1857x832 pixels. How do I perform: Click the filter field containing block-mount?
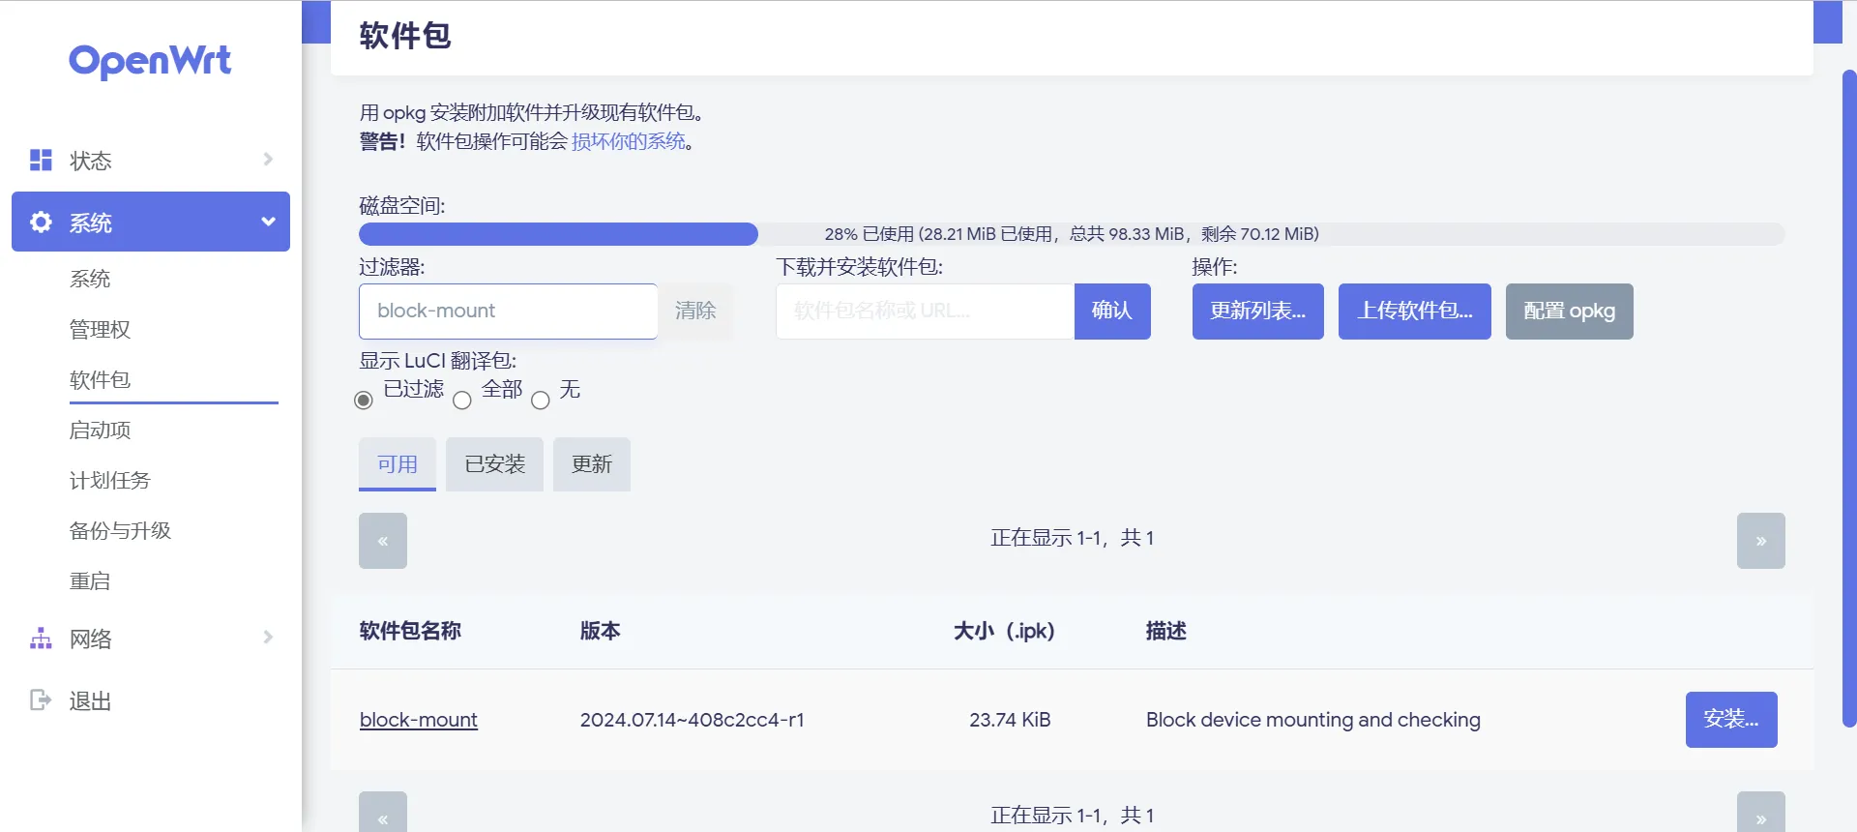coord(508,311)
